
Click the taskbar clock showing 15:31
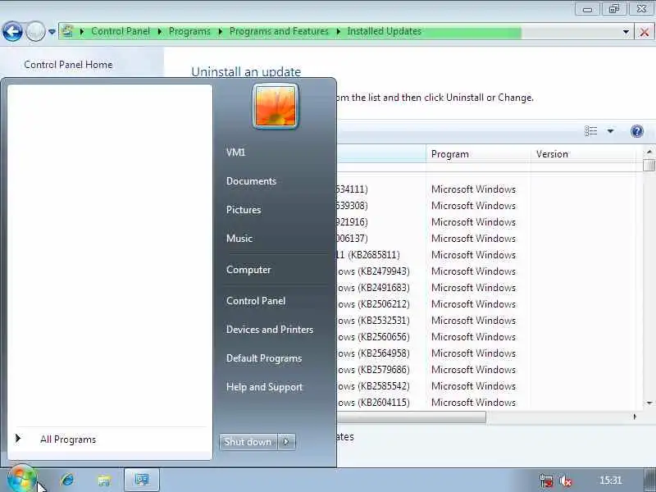pos(610,480)
